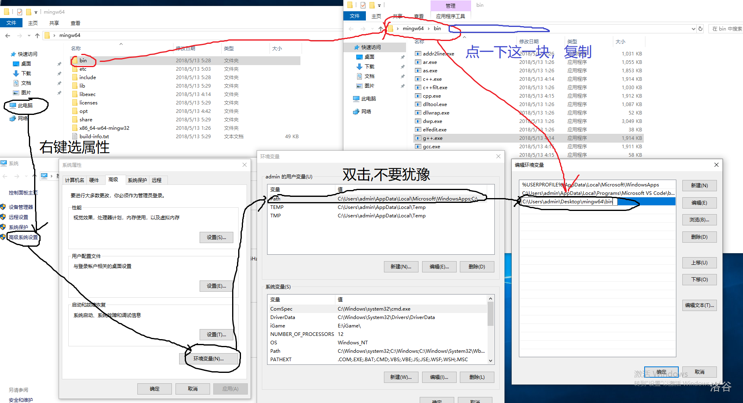Image resolution: width=743 pixels, height=403 pixels.
Task: Click 下移(O) in 编辑环境变量 dialog
Action: pyautogui.click(x=699, y=280)
